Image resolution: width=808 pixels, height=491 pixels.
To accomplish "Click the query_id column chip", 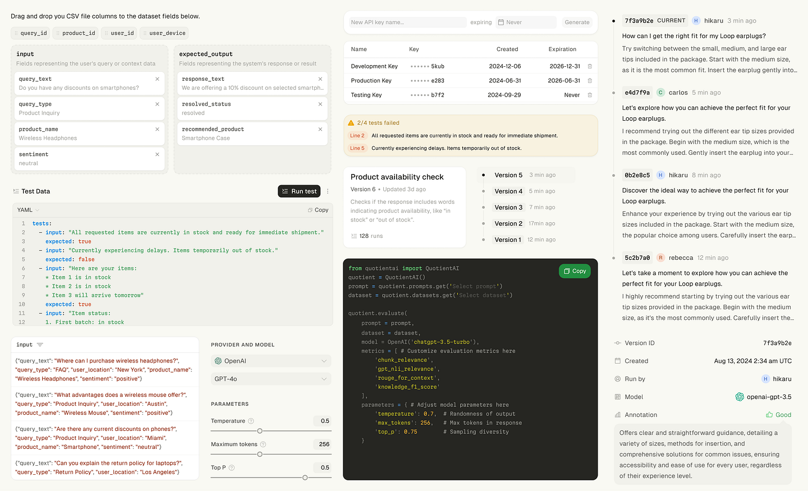I will tap(30, 33).
